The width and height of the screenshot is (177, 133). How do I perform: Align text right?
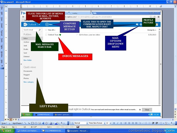coord(133,123)
